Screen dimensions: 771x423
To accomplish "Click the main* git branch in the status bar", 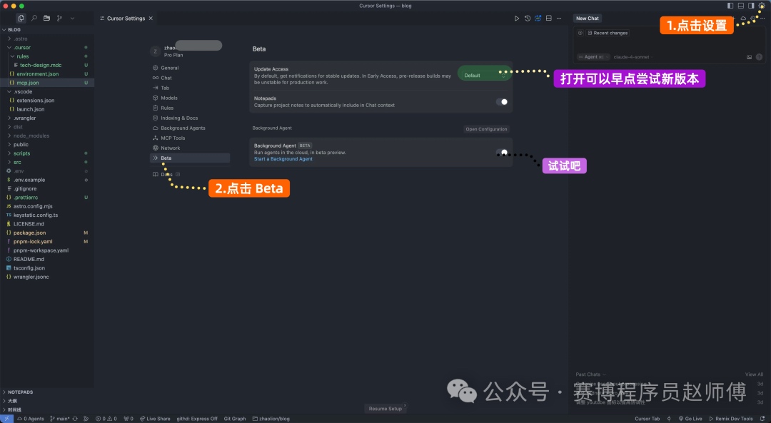I will click(x=61, y=419).
